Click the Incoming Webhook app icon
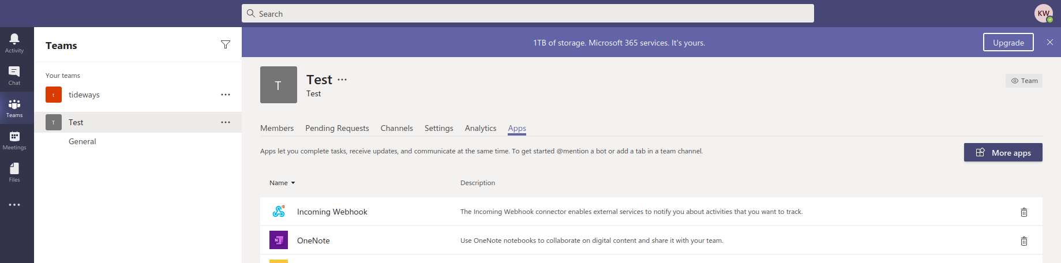Image resolution: width=1061 pixels, height=263 pixels. (279, 212)
